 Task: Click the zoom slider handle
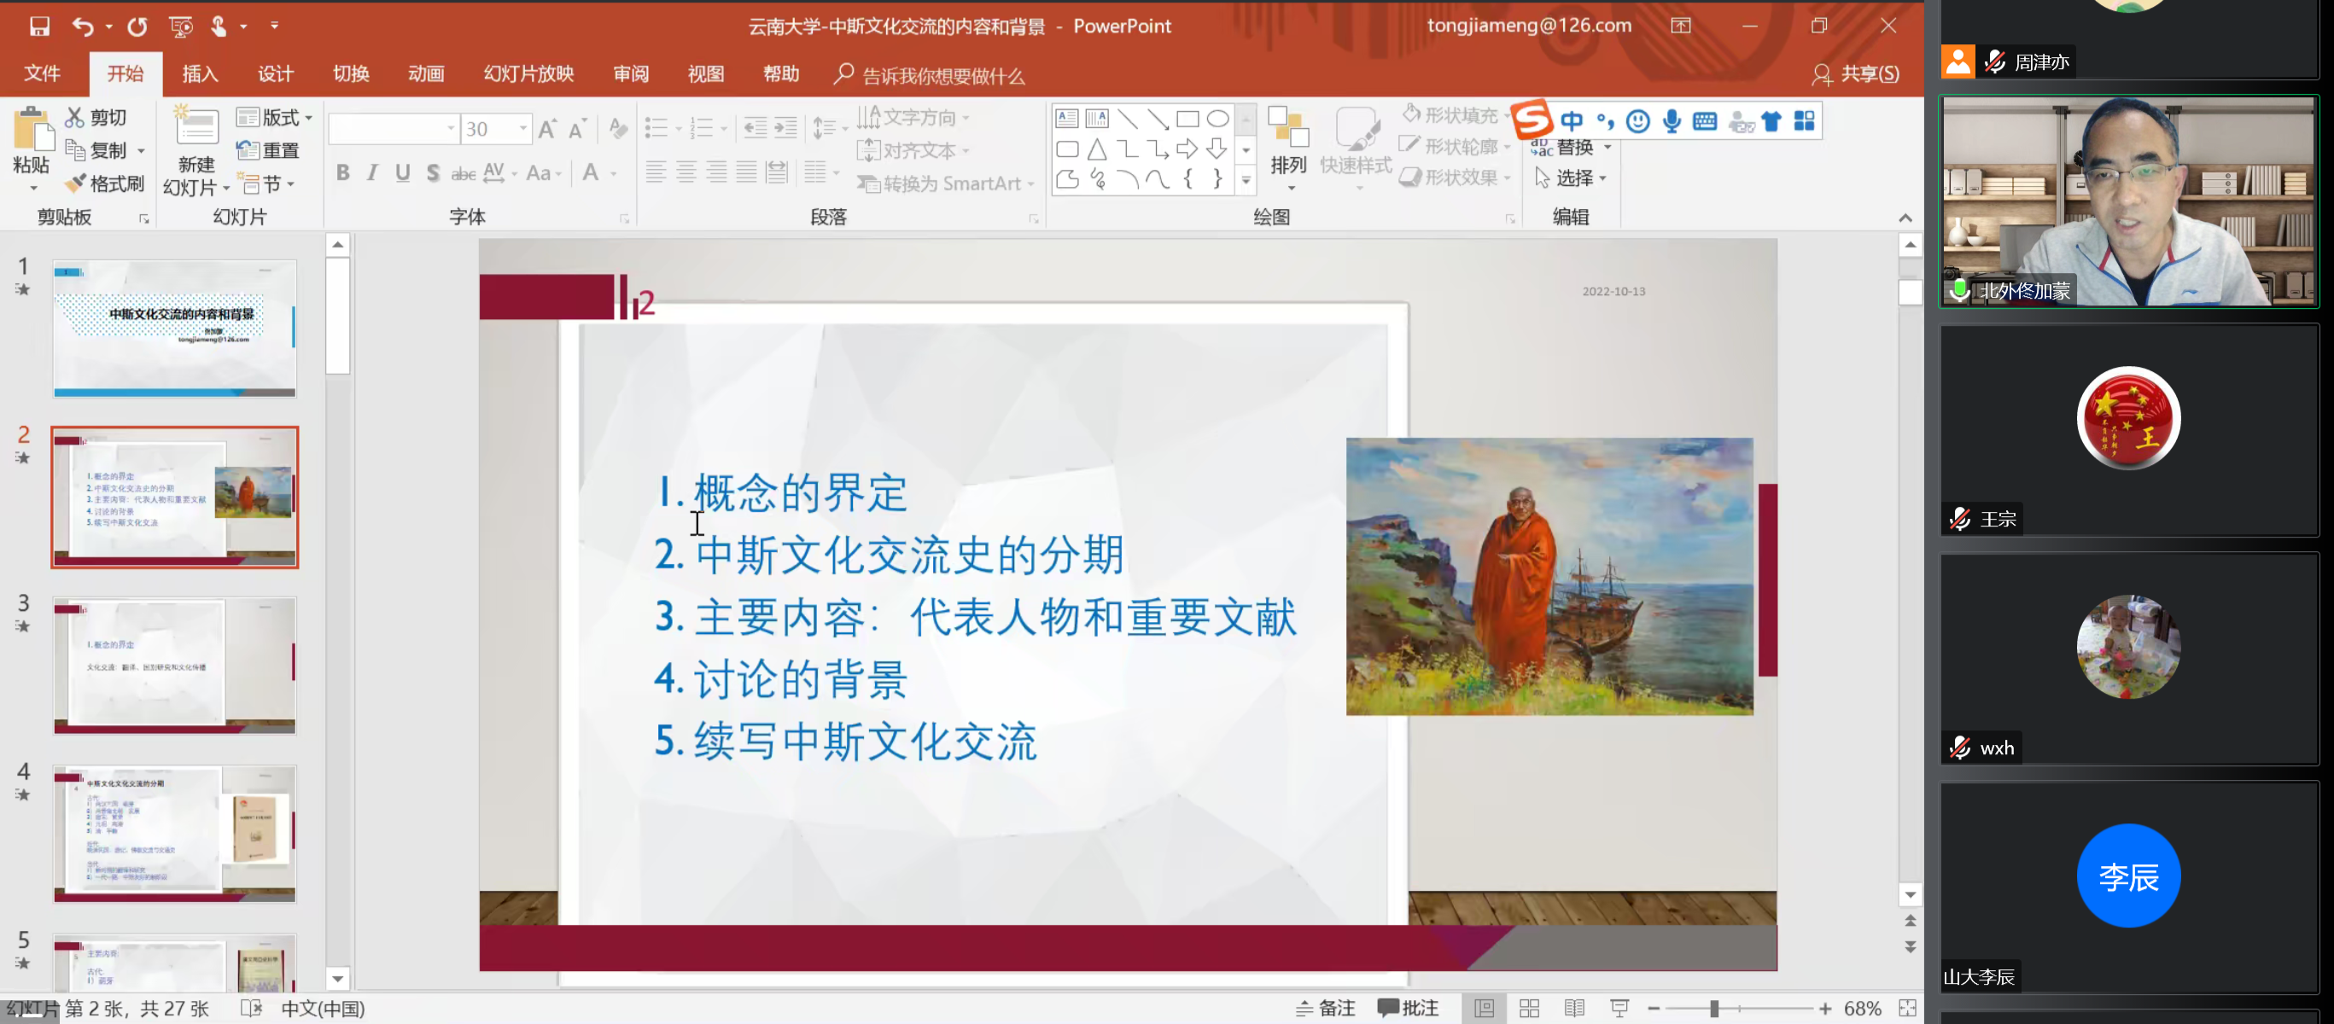point(1714,1008)
